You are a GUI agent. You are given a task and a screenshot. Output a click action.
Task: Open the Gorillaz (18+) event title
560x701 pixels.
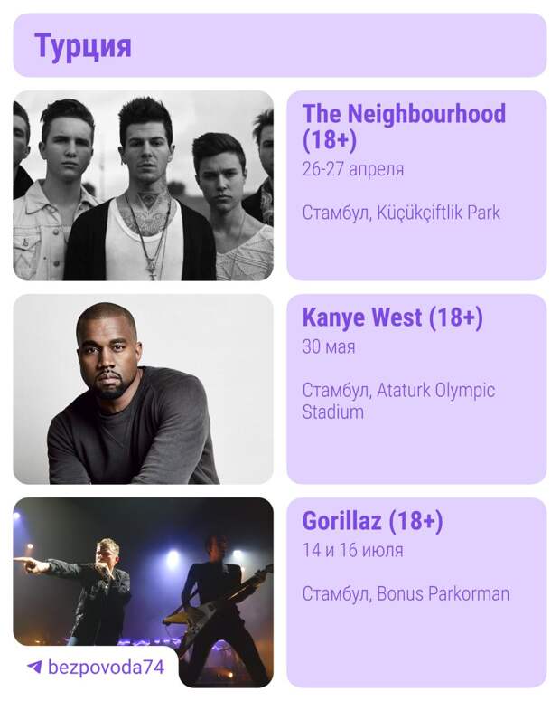tap(372, 521)
